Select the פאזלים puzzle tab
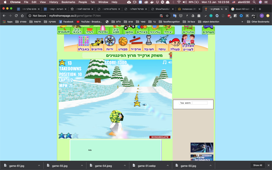This screenshot has width=272, height=170. pyautogui.click(x=142, y=30)
